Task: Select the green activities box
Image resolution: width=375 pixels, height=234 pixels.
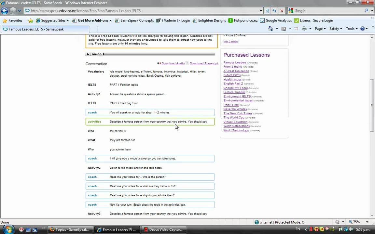Action: [150, 122]
